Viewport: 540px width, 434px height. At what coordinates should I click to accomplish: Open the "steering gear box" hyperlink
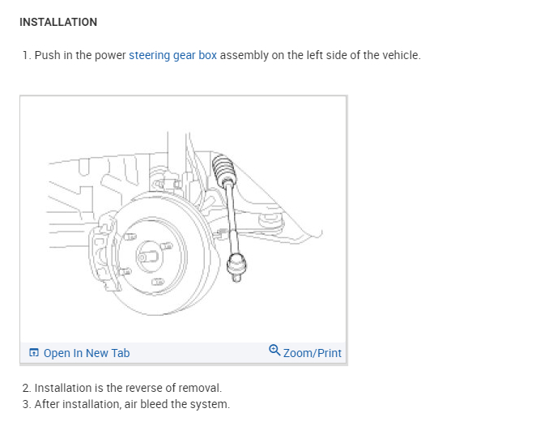coord(172,56)
